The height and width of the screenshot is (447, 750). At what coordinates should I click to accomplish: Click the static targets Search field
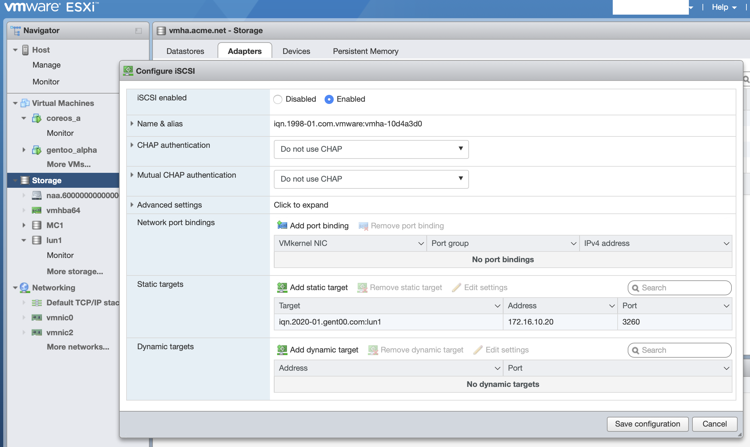pyautogui.click(x=680, y=288)
